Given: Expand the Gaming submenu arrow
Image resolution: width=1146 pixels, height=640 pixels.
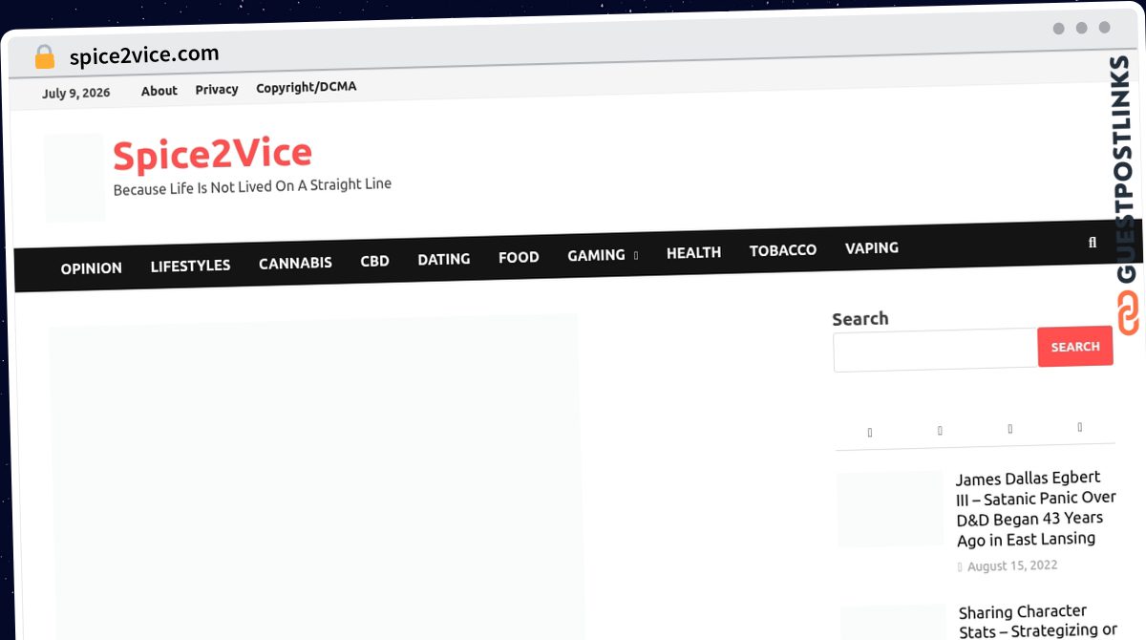Looking at the screenshot, I should pos(636,256).
